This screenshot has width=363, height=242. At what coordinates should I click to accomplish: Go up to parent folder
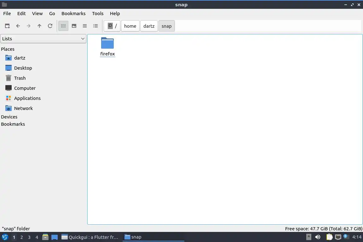click(39, 26)
